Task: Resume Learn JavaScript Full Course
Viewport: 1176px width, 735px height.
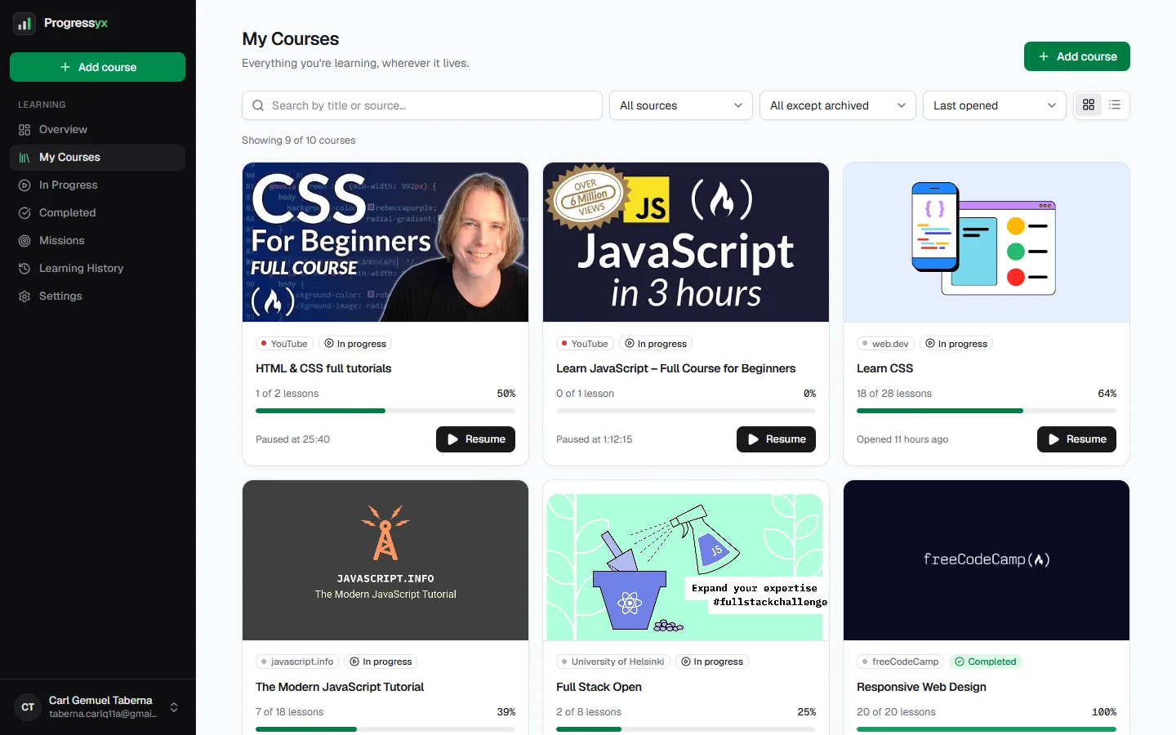Action: click(776, 439)
